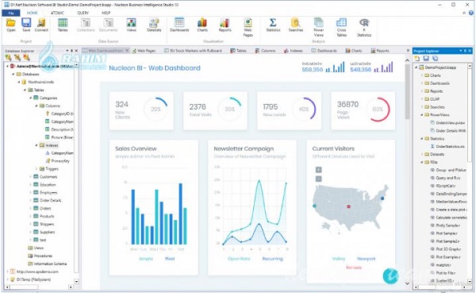Expand the Triggers node
476x293 pixels.
(x=36, y=168)
